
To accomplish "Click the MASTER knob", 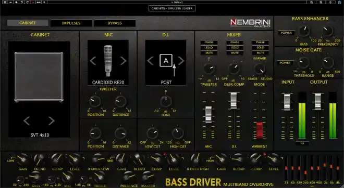I will [x=148, y=177].
